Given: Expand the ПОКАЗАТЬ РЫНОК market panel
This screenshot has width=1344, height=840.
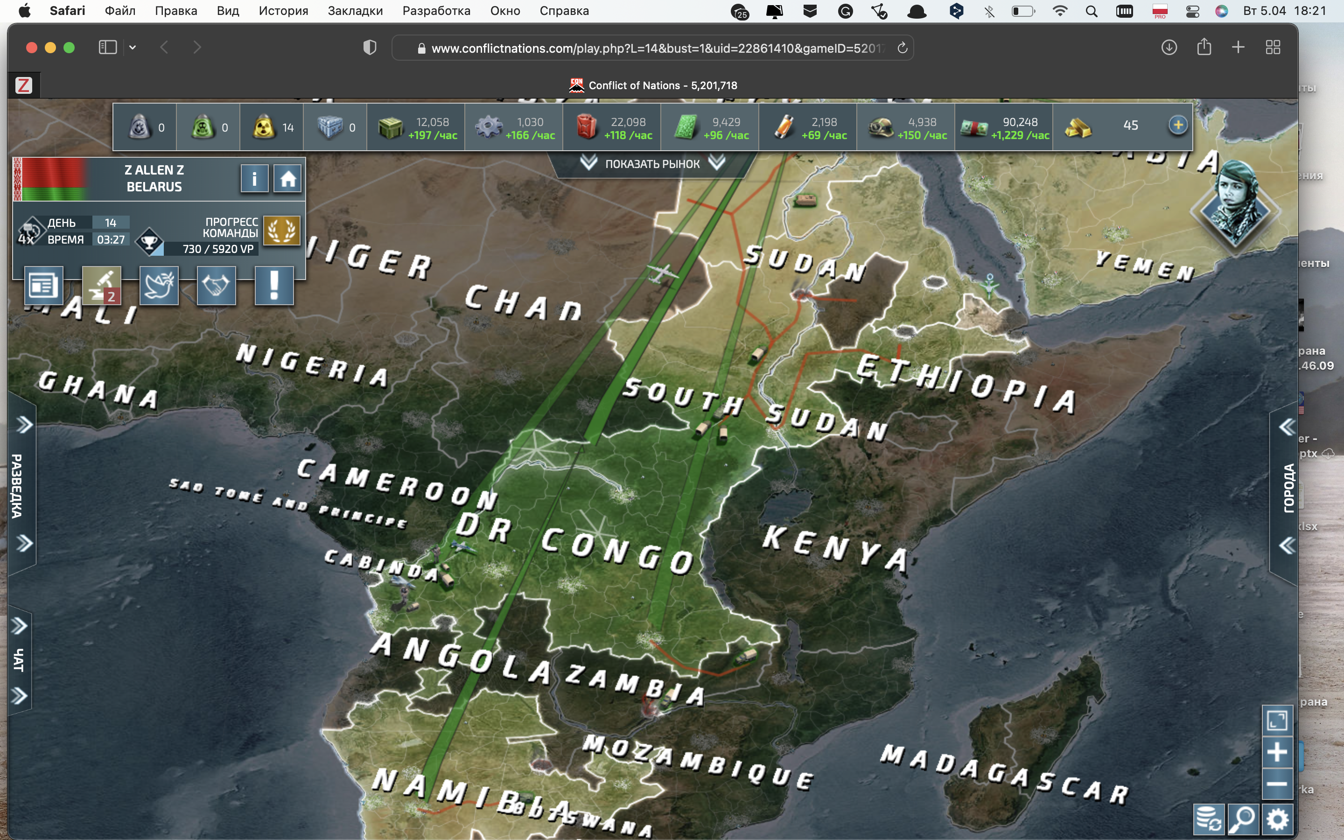Looking at the screenshot, I should (652, 164).
